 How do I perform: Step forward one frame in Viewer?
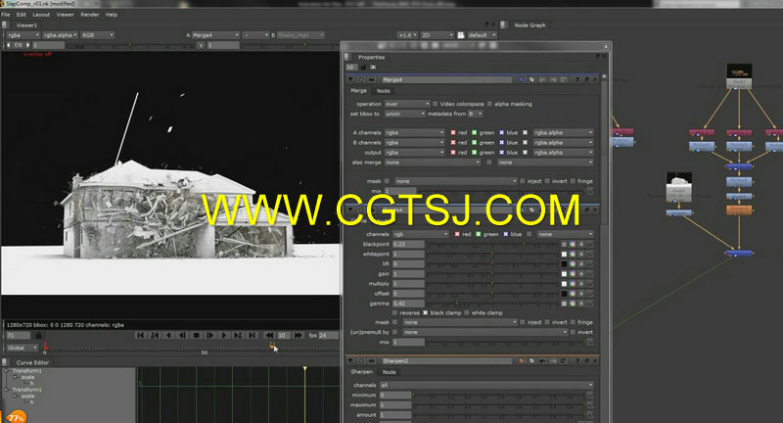[210, 335]
